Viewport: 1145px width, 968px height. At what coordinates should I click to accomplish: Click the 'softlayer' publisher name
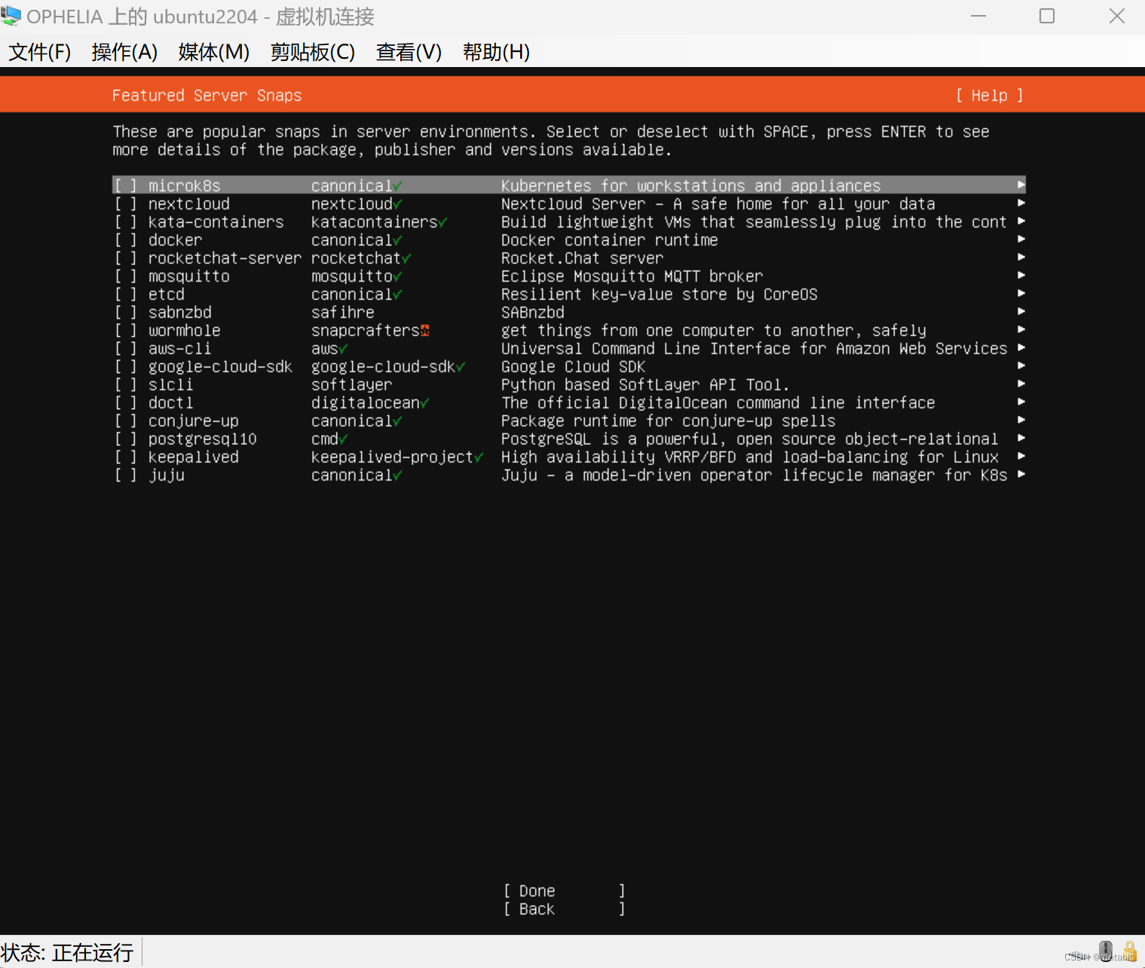(352, 384)
